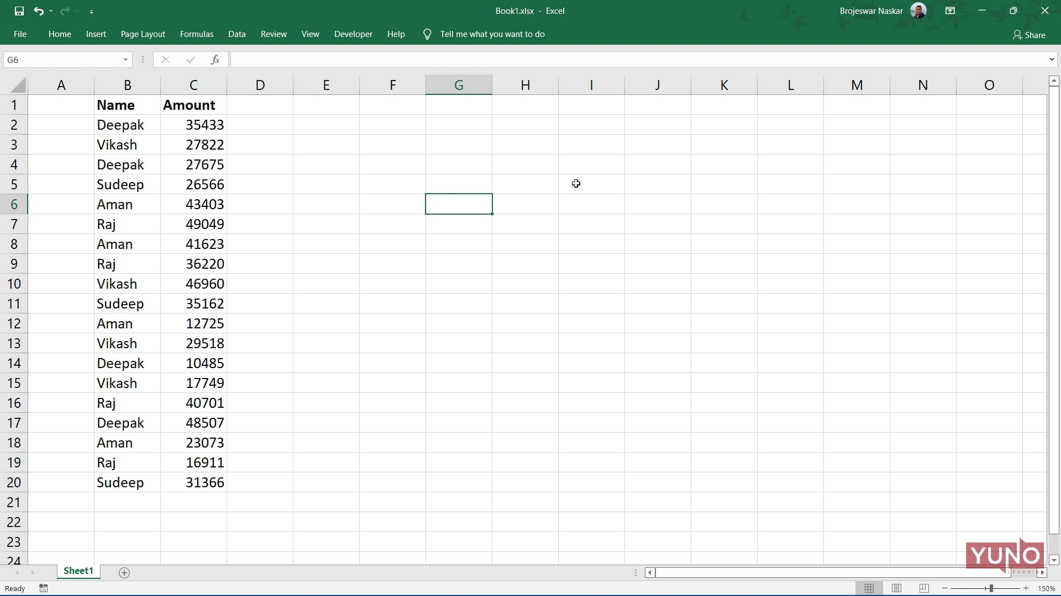Click the Zoom In plus icon
Image resolution: width=1061 pixels, height=596 pixels.
click(x=1026, y=588)
